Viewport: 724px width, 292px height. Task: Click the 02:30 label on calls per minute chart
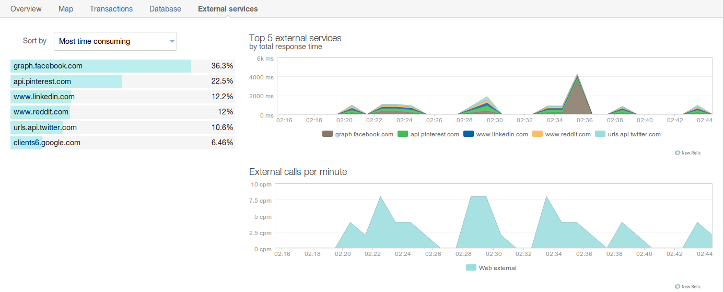(494, 254)
